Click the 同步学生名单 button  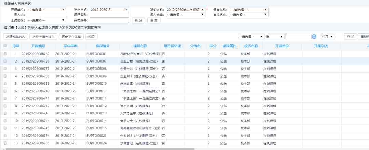click(x=71, y=37)
